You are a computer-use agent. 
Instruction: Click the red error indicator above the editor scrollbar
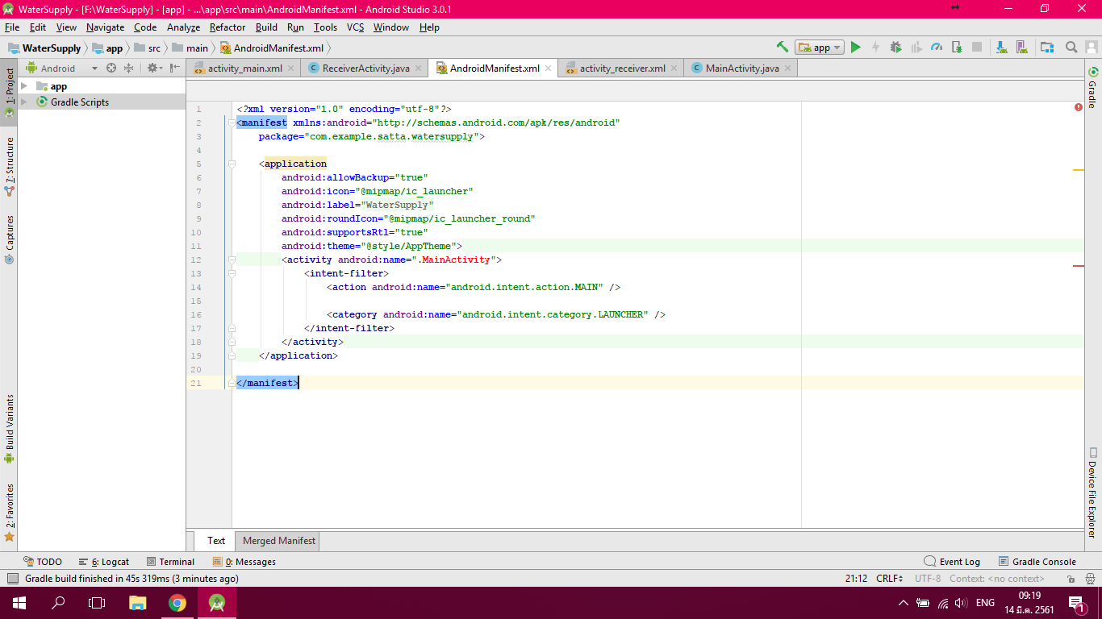(x=1079, y=107)
